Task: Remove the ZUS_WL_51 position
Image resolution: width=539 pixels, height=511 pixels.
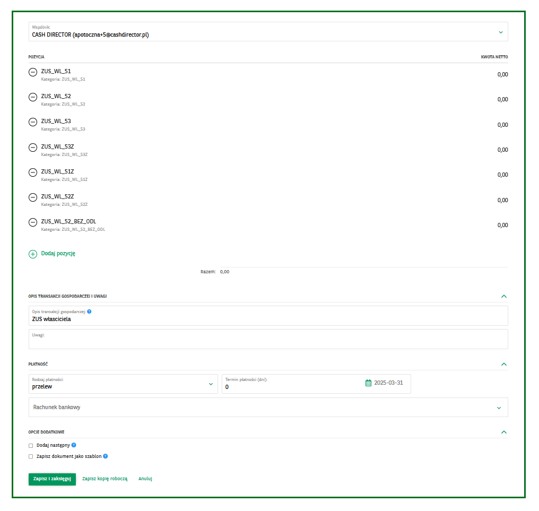Action: [x=33, y=72]
